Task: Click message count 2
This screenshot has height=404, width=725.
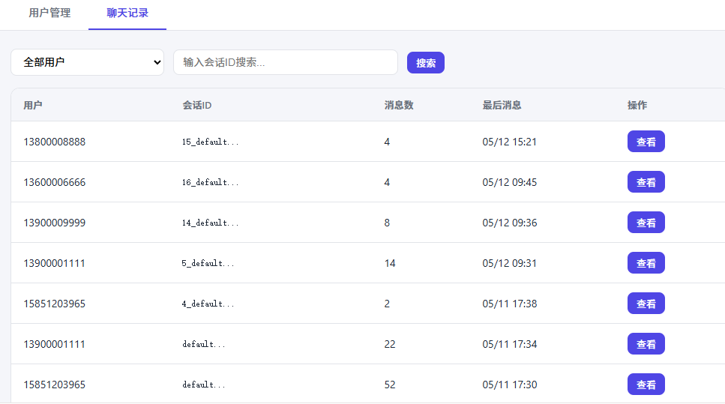Action: (387, 304)
